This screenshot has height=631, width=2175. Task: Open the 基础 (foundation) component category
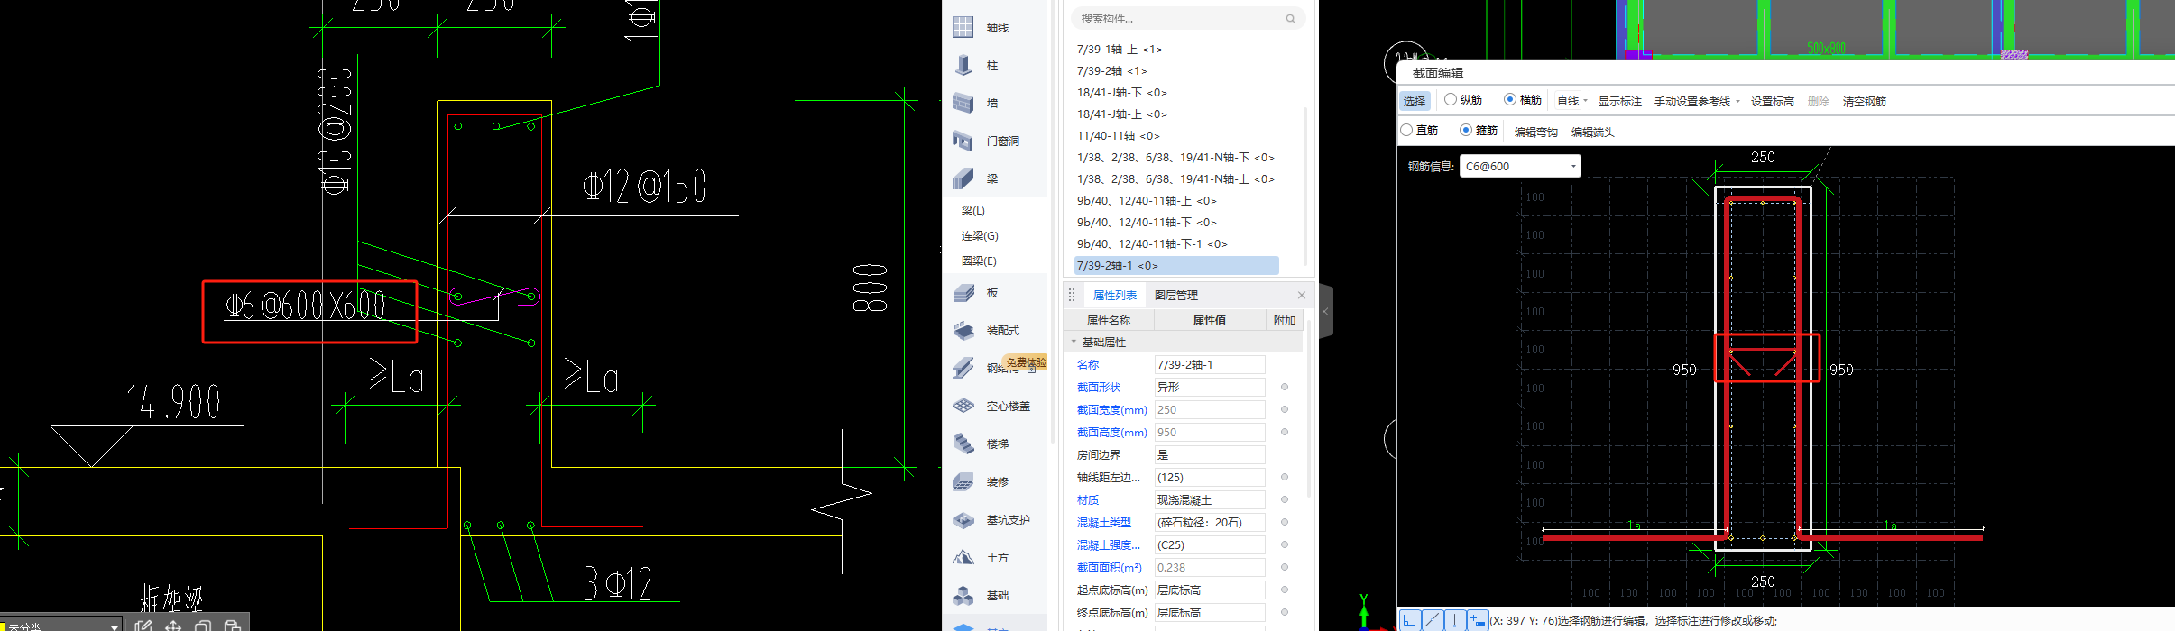coord(996,596)
